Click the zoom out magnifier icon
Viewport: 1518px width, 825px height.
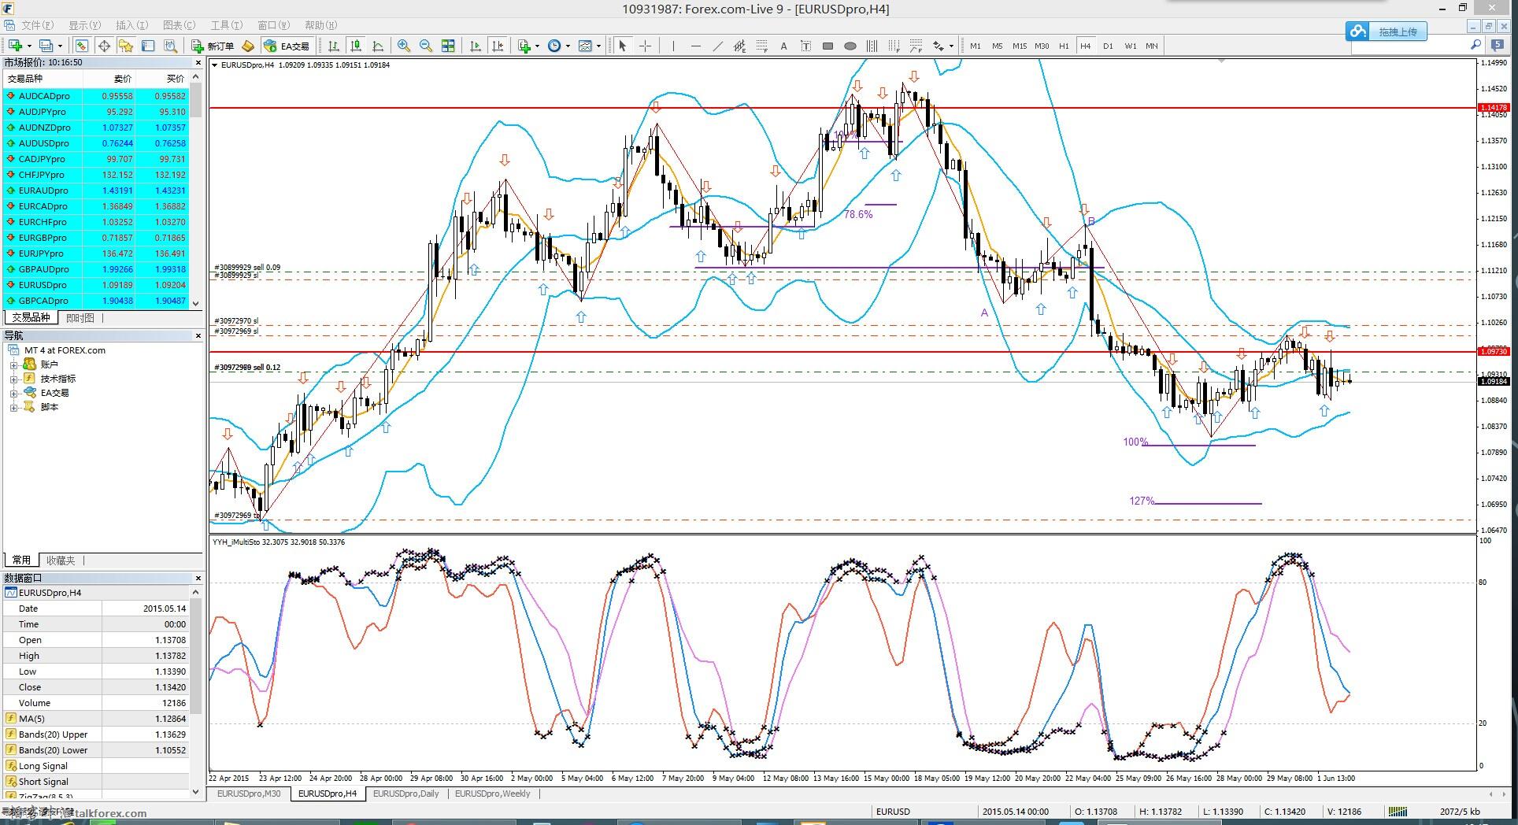click(x=426, y=46)
